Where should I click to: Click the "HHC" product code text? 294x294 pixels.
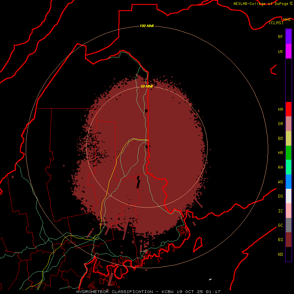tap(287, 20)
